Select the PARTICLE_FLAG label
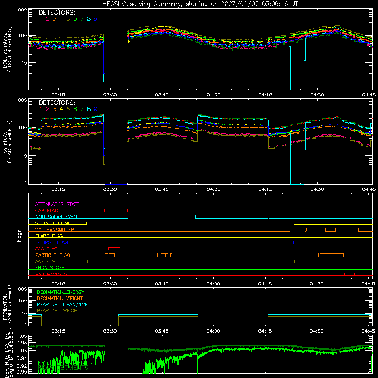This screenshot has height=378, width=378. point(53,255)
